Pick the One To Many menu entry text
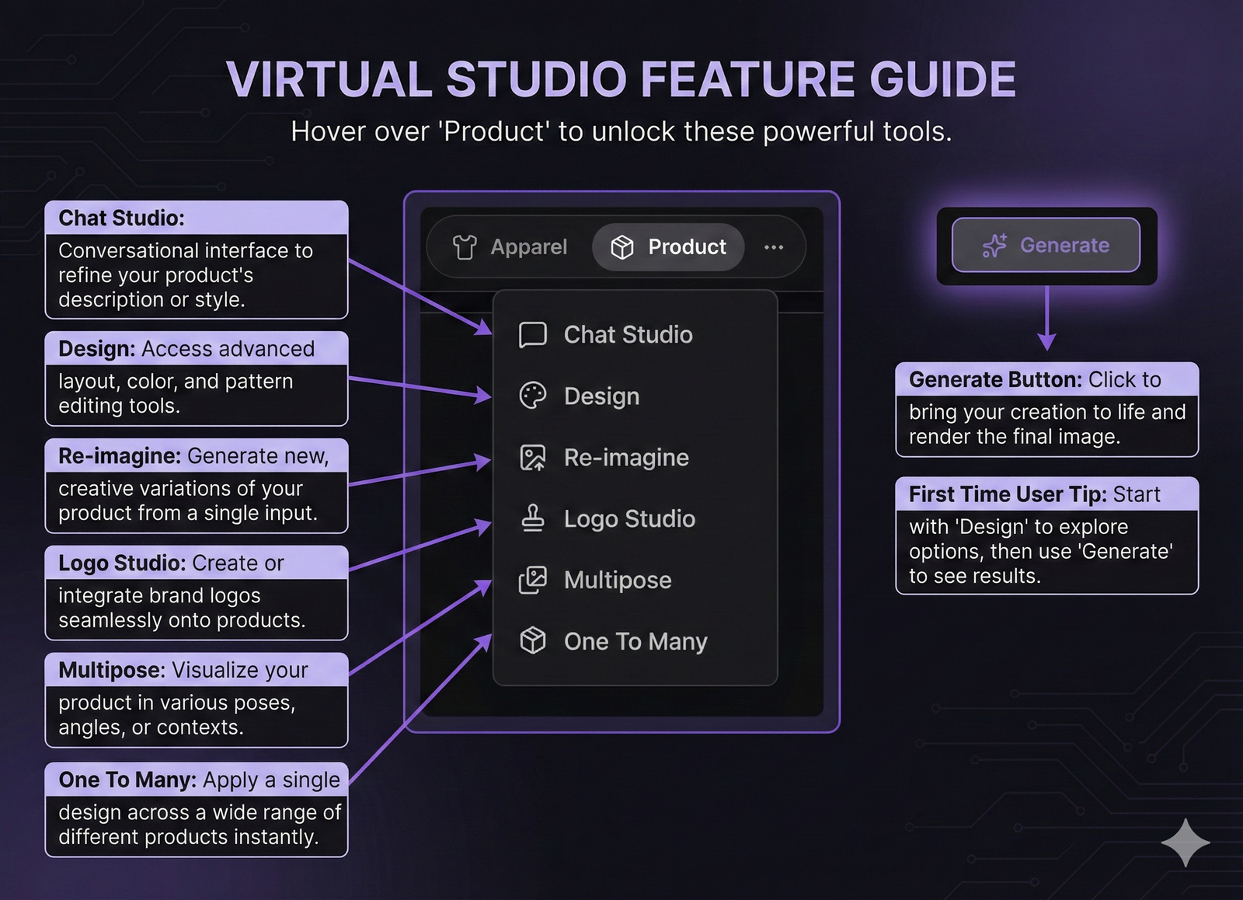The height and width of the screenshot is (900, 1243). [x=635, y=641]
